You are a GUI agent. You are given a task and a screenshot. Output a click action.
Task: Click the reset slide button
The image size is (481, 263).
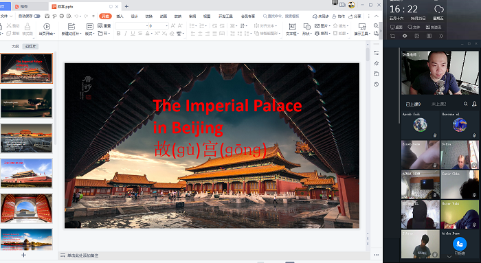point(104,25)
